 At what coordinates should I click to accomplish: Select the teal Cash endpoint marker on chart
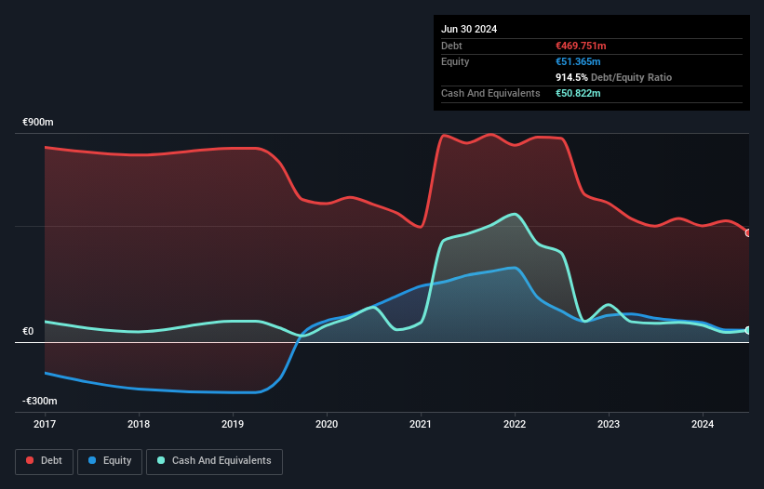748,330
